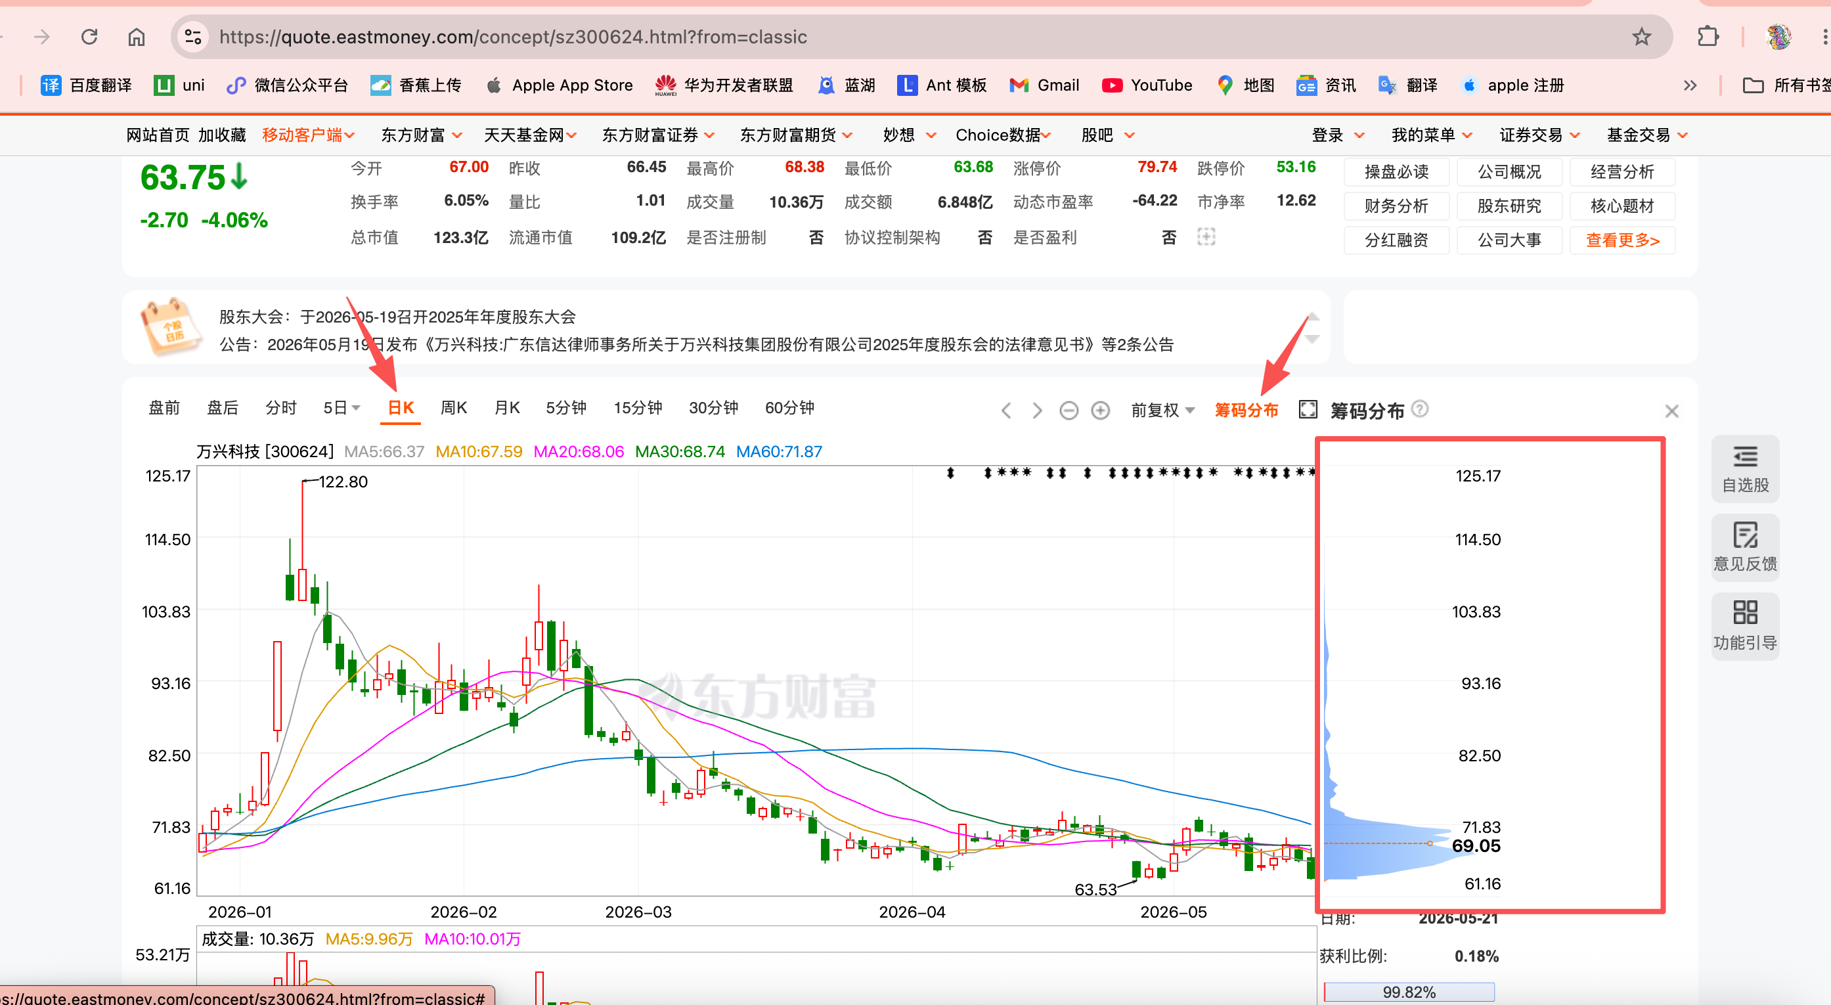
Task: Click the 个股日历 calendar icon
Action: [171, 326]
